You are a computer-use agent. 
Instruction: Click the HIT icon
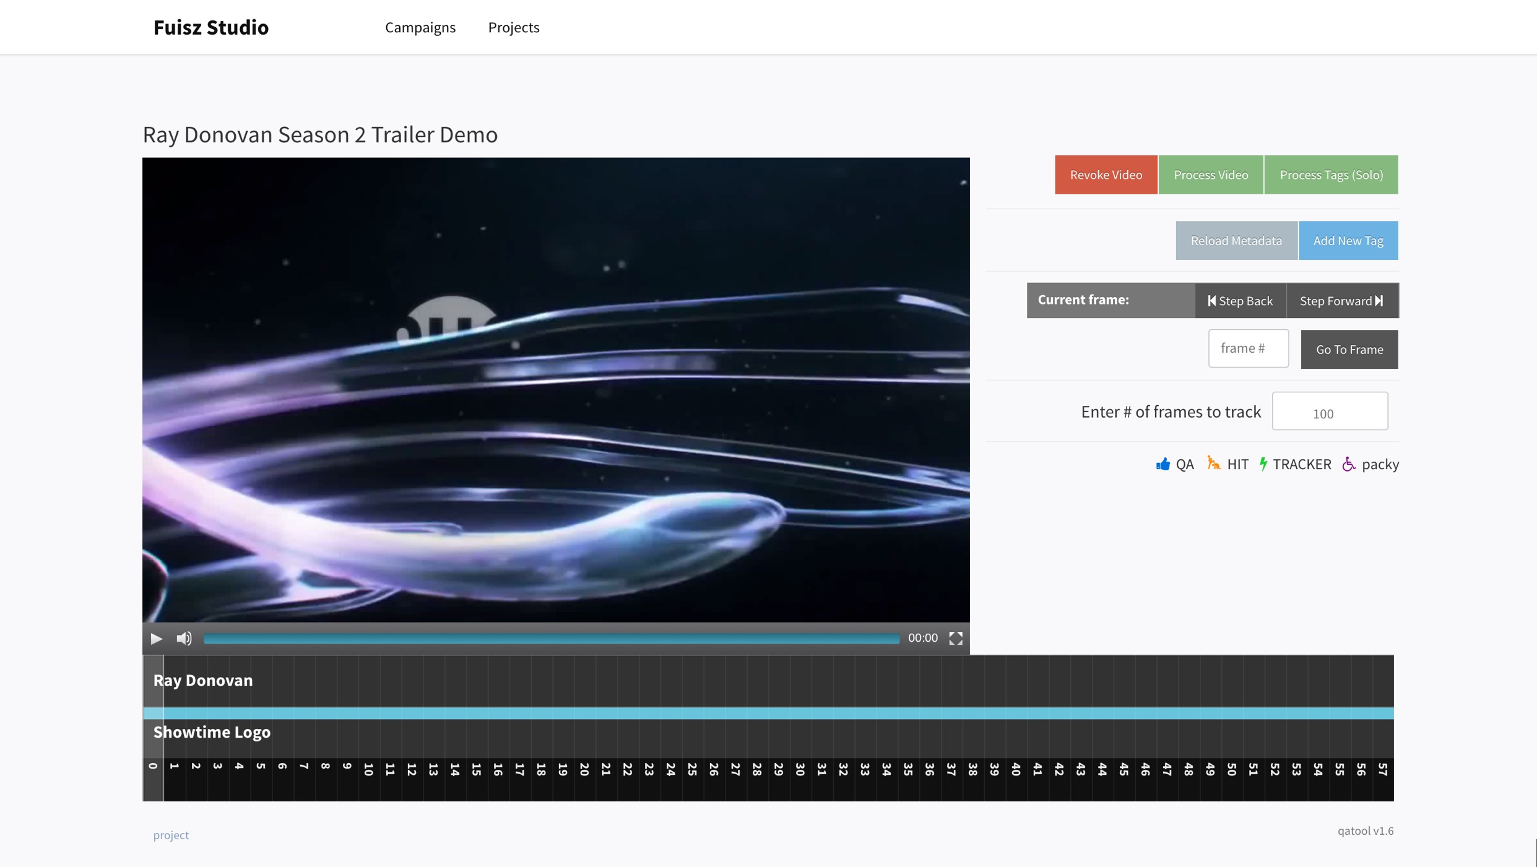1213,464
